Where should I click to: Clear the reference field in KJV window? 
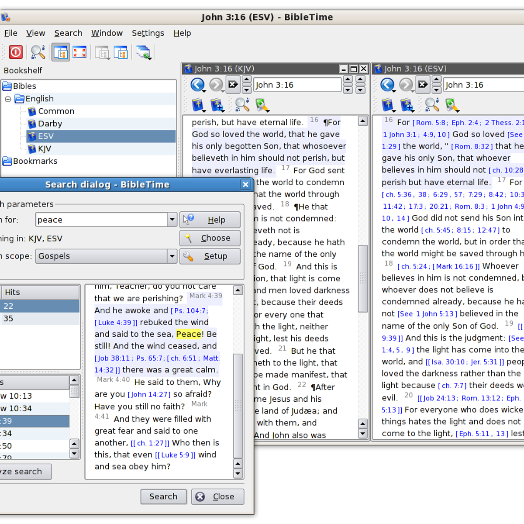click(233, 84)
